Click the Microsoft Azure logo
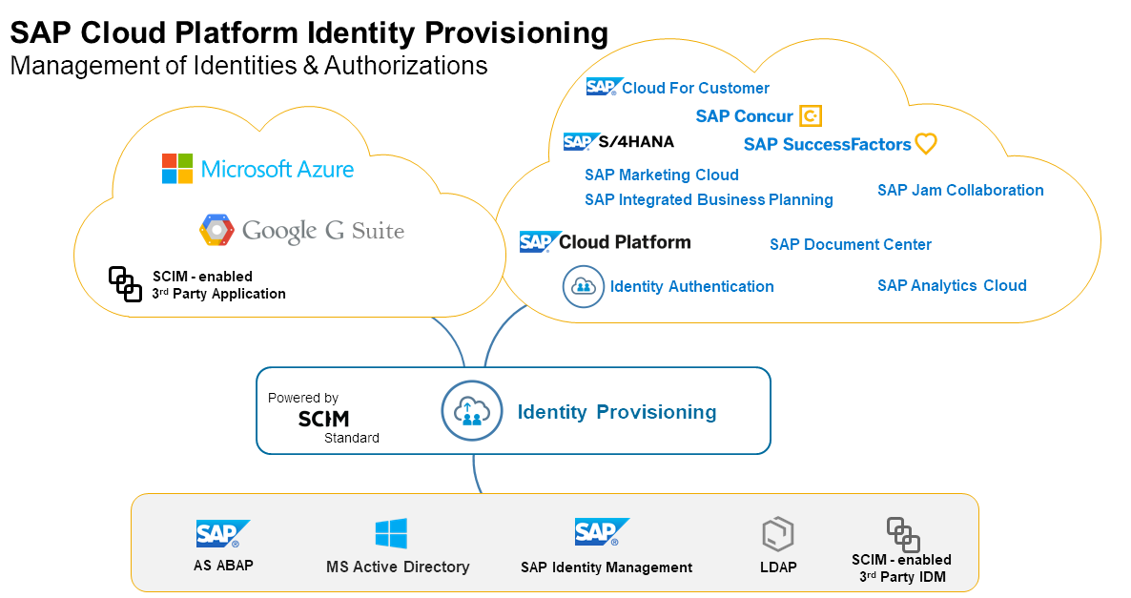Image resolution: width=1131 pixels, height=598 pixels. pyautogui.click(x=177, y=169)
